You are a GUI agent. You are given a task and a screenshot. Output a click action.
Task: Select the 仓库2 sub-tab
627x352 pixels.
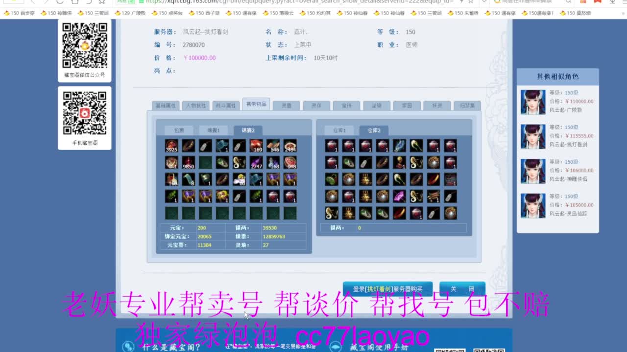coord(374,131)
